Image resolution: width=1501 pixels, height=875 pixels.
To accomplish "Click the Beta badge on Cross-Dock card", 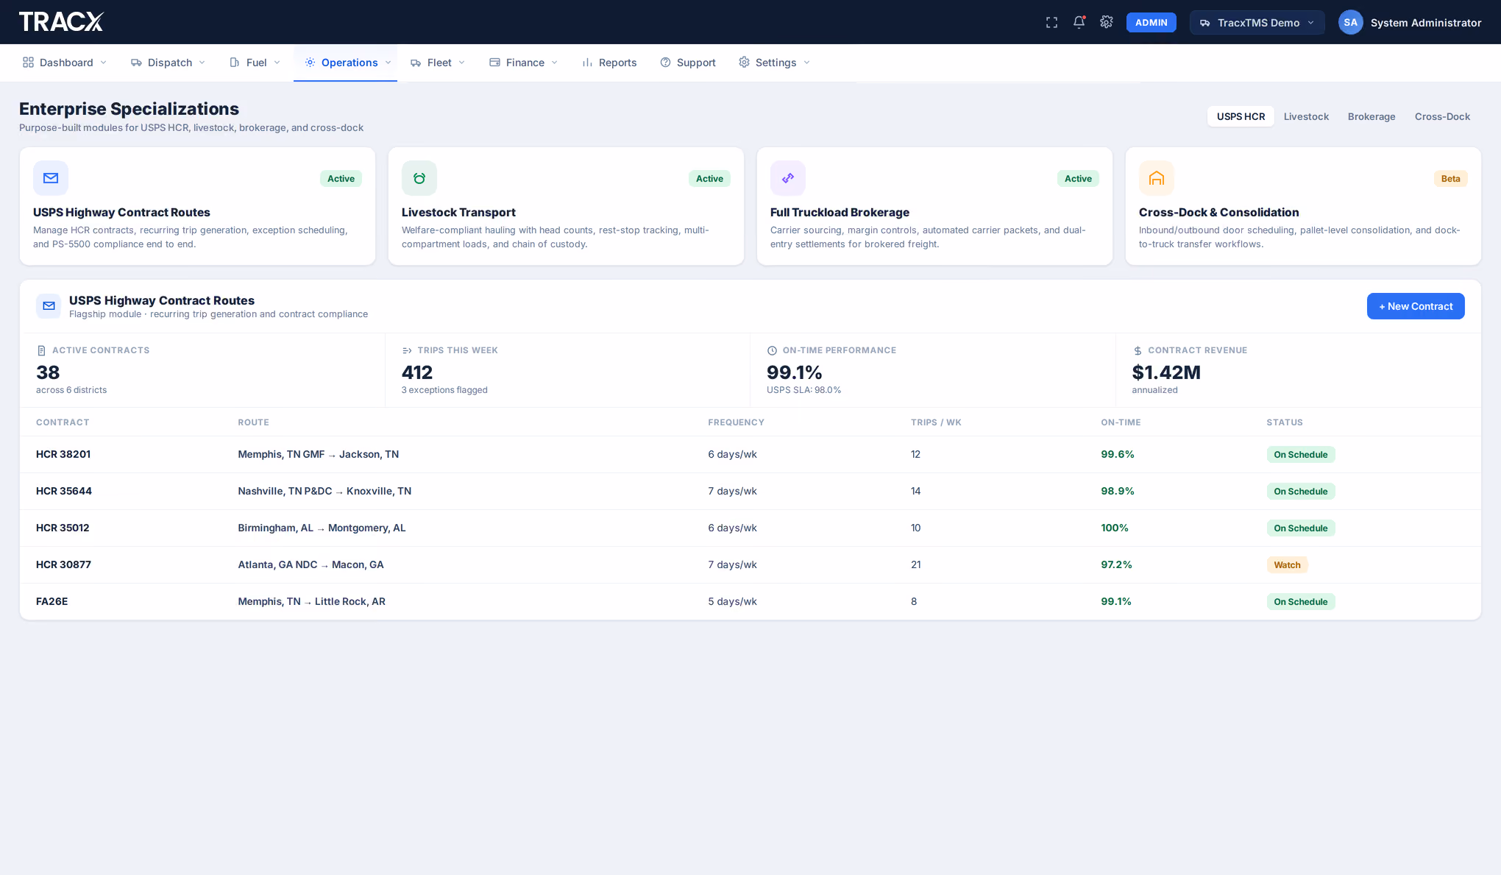I will pyautogui.click(x=1450, y=179).
